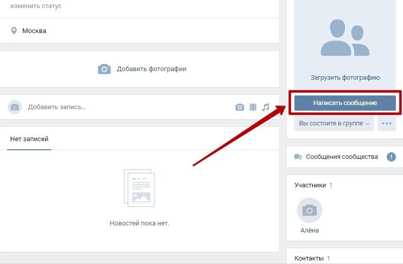Click the Написать сообщение button
Screen dimensions: 403x264
point(345,103)
